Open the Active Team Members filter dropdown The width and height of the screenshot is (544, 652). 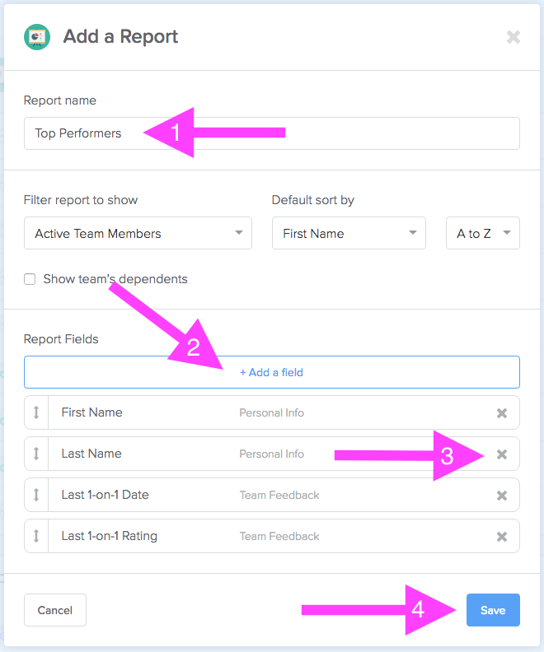click(138, 233)
